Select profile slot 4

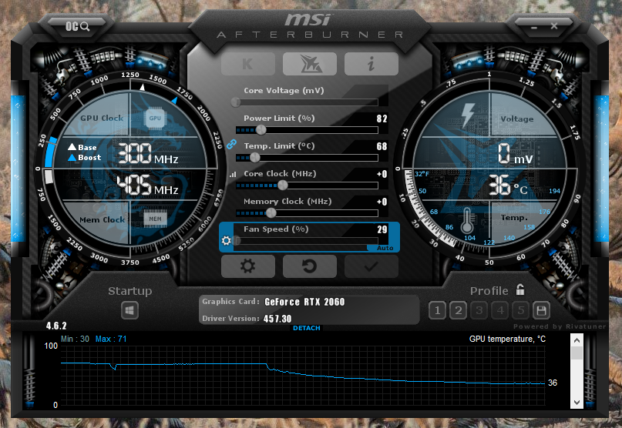[x=500, y=310]
